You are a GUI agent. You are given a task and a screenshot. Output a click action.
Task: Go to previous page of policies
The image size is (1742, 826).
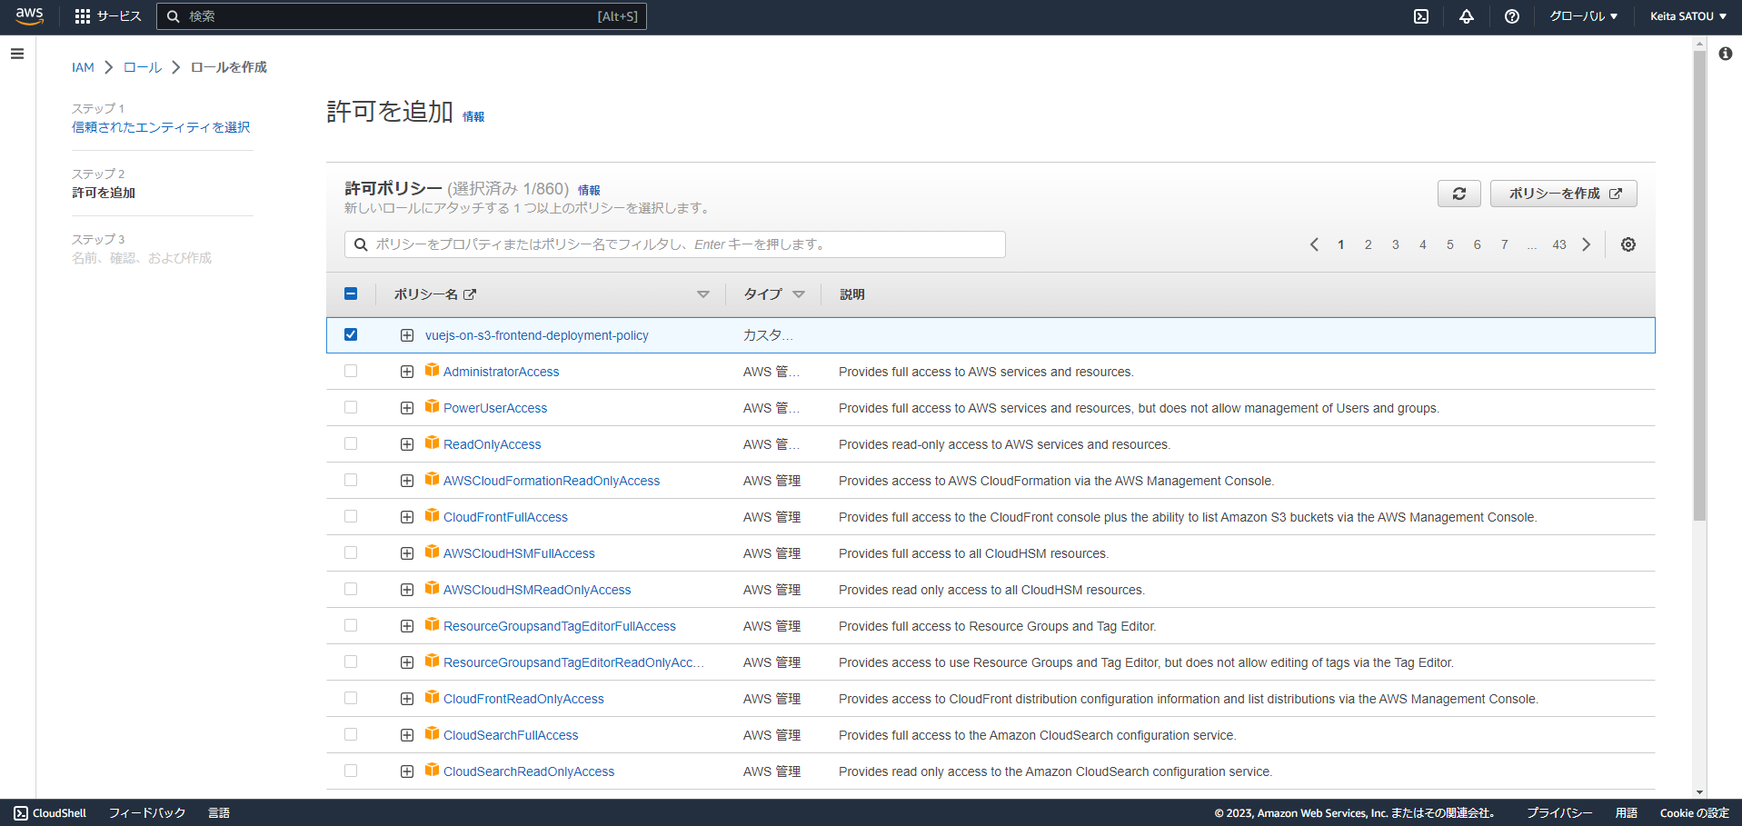click(1314, 244)
